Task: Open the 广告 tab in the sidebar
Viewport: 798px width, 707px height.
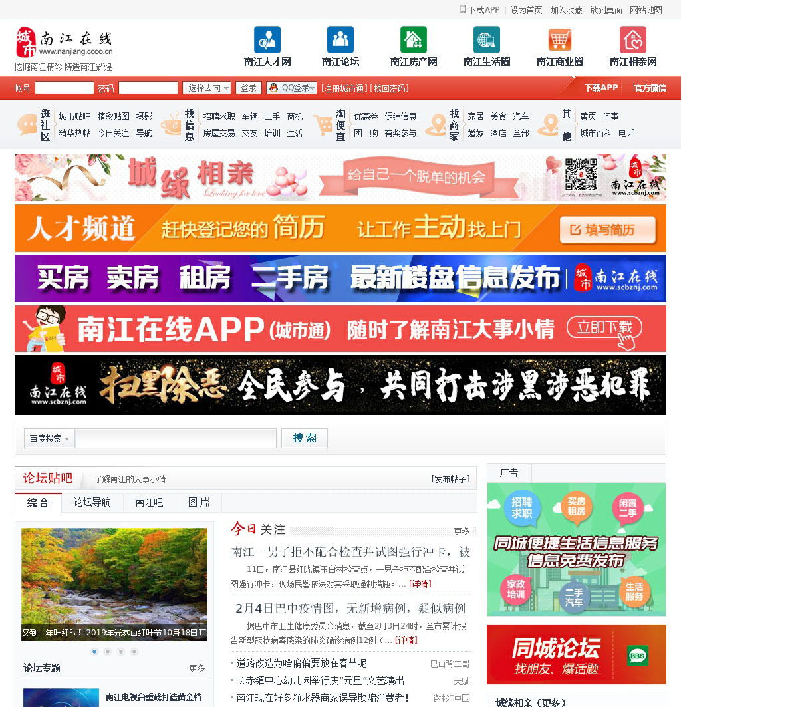Action: pyautogui.click(x=509, y=473)
